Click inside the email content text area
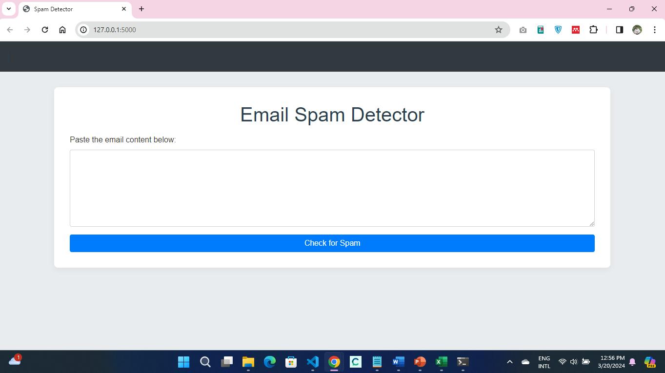The image size is (665, 373). click(332, 188)
